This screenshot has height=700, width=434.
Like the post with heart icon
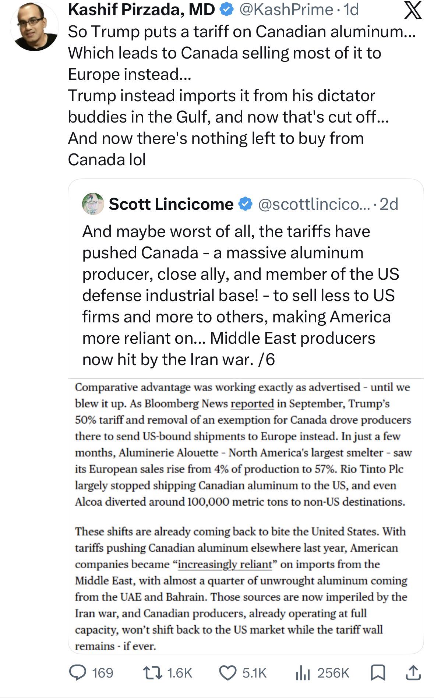pos(228,672)
